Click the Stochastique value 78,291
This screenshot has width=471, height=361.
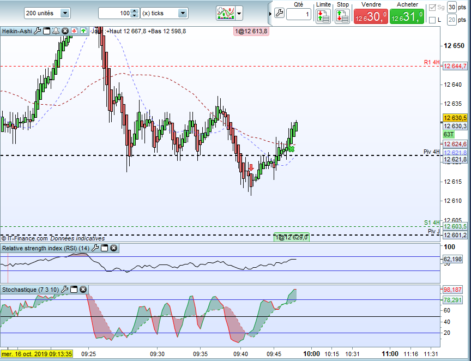click(452, 300)
